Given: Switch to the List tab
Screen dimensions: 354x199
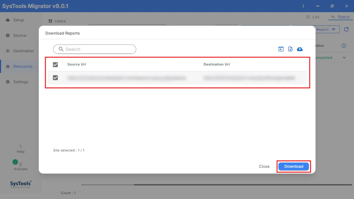Looking at the screenshot, I should 313,17.
